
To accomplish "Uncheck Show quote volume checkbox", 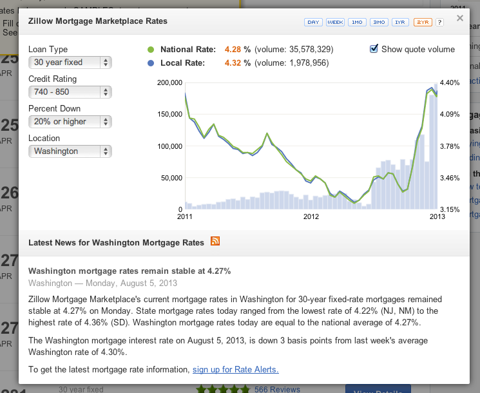I will point(374,49).
